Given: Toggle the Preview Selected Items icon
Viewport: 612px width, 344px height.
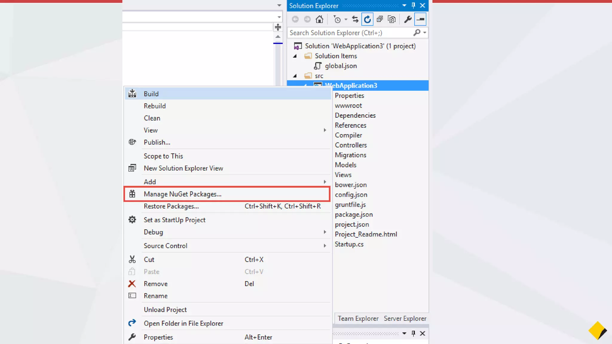Looking at the screenshot, I should (x=420, y=19).
